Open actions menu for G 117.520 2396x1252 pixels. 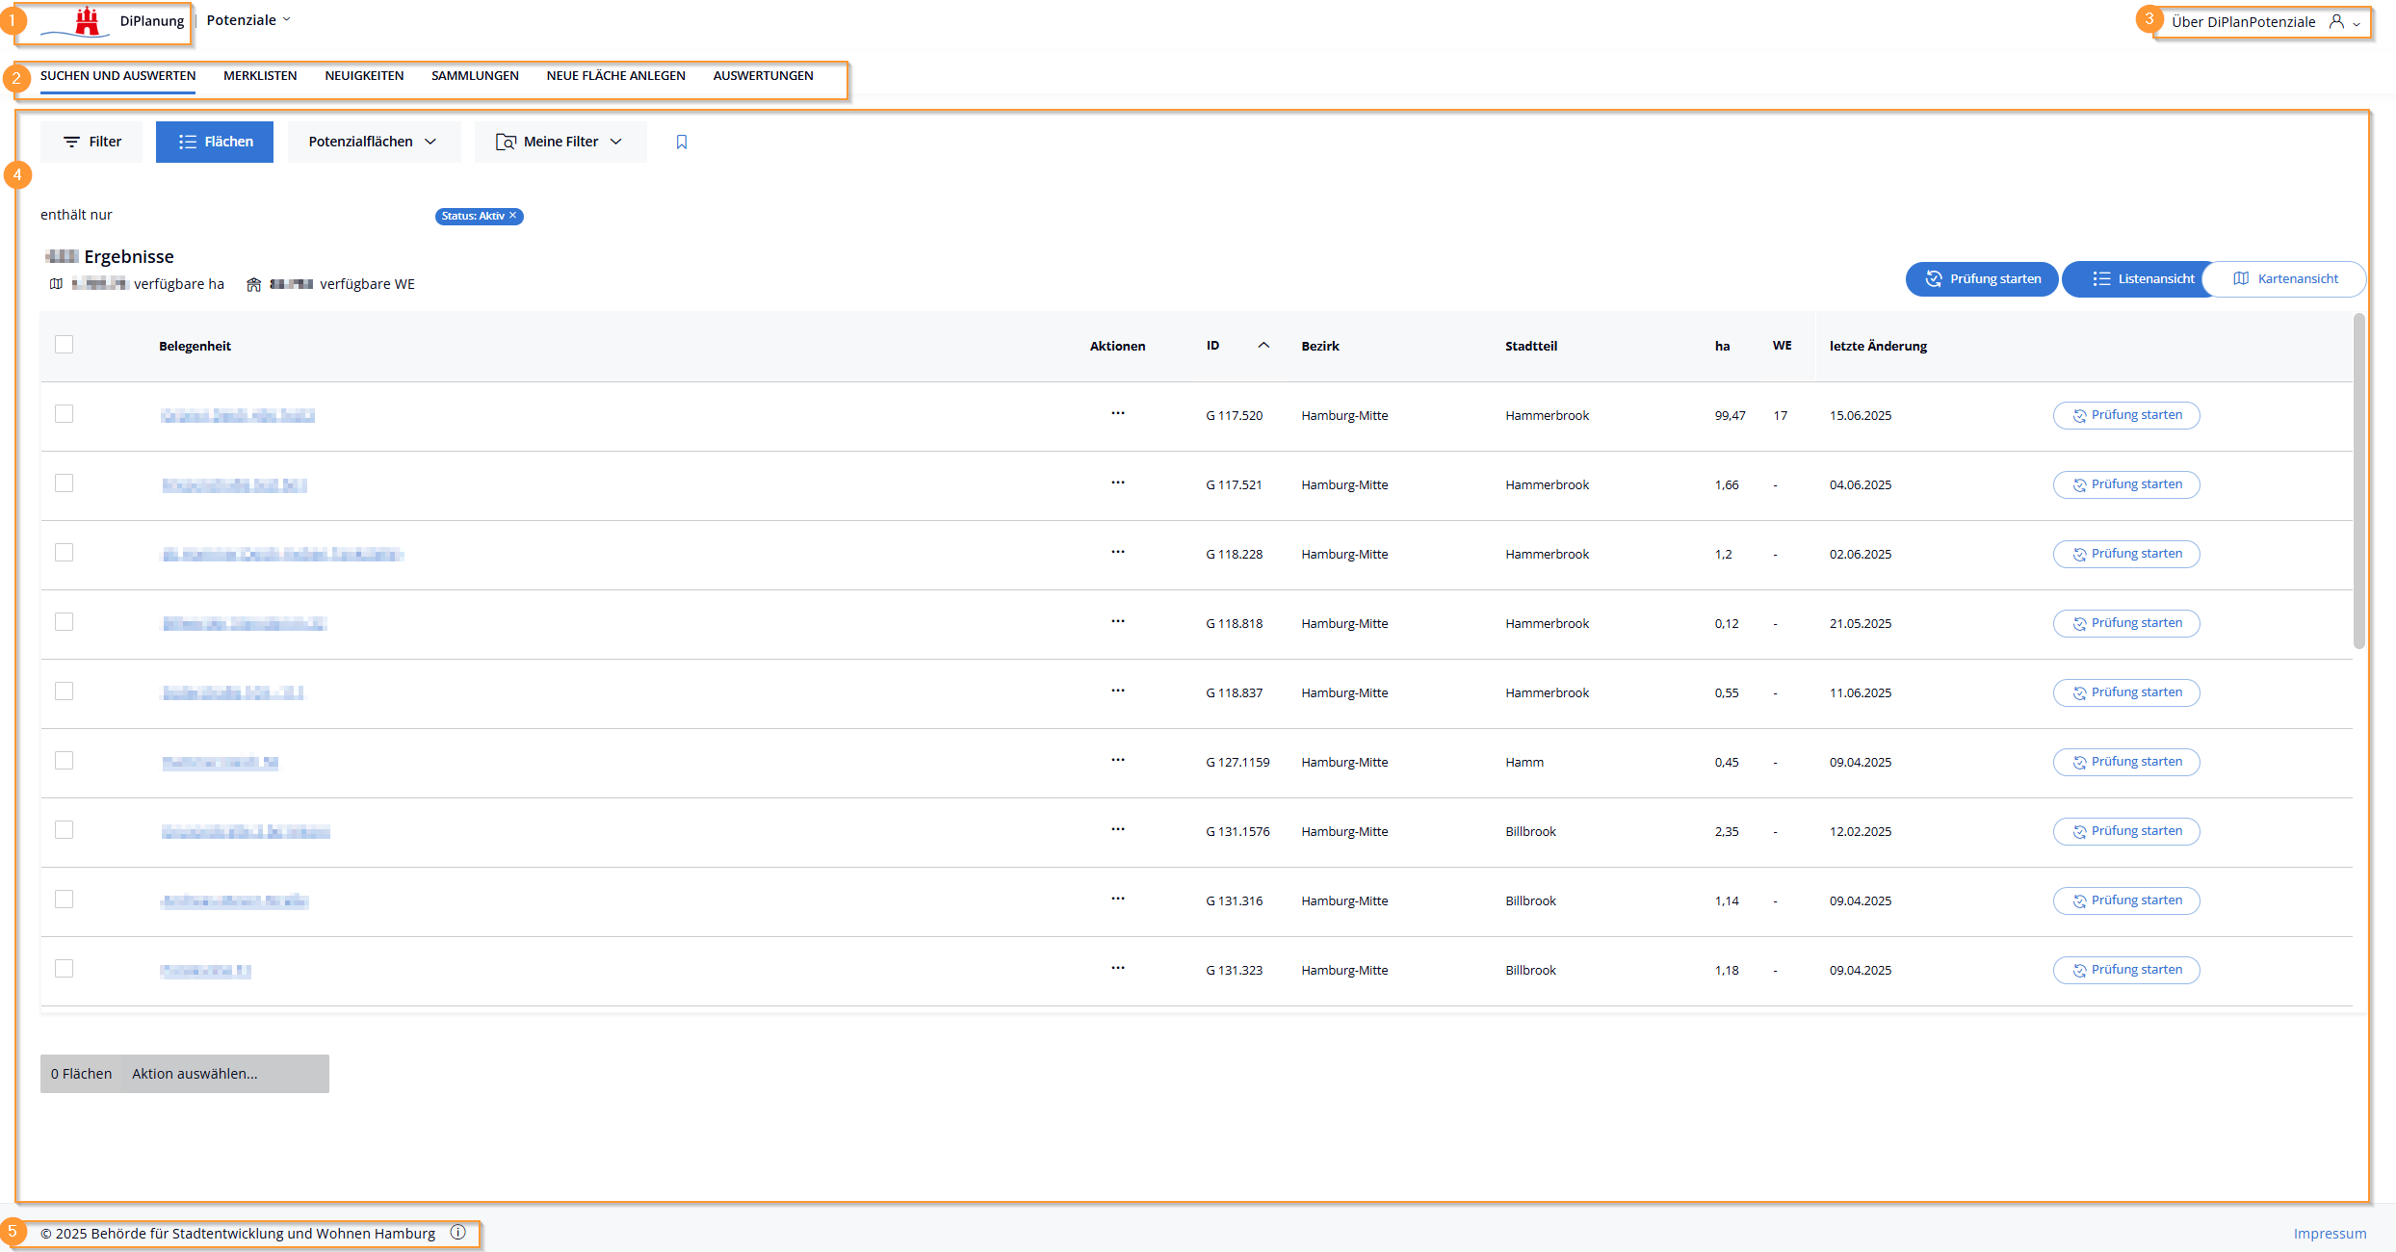(1117, 413)
